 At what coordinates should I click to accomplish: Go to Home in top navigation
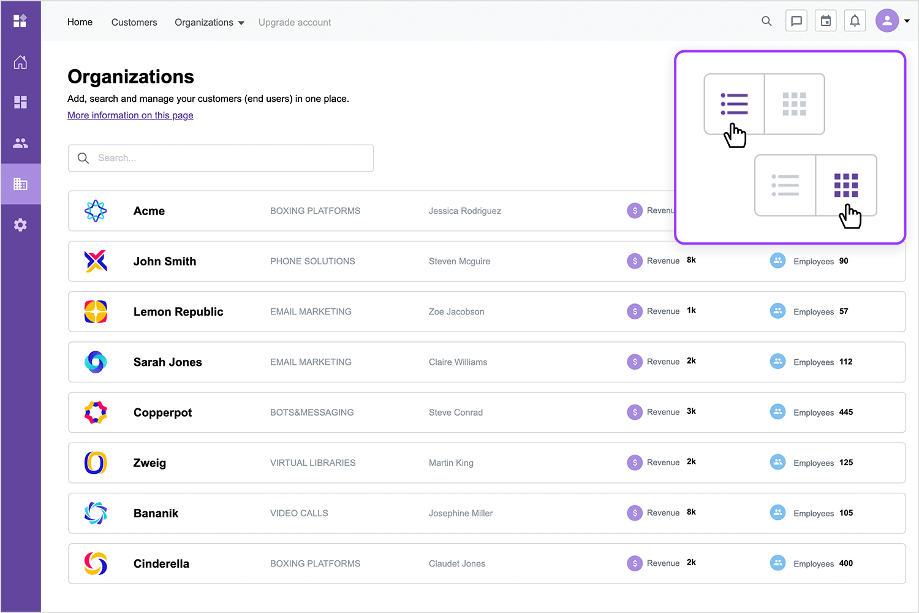[80, 22]
